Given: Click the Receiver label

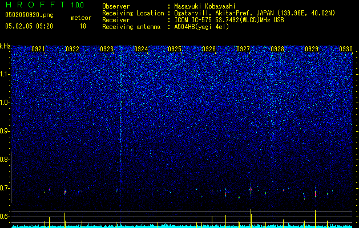Looking at the screenshot, I should click(116, 20).
